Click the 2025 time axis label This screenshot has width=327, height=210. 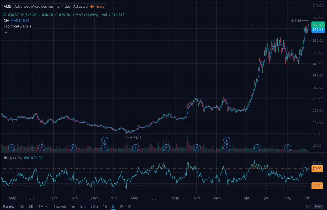(95, 197)
